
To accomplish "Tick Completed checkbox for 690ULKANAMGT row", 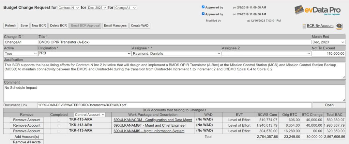I will 59,126.
